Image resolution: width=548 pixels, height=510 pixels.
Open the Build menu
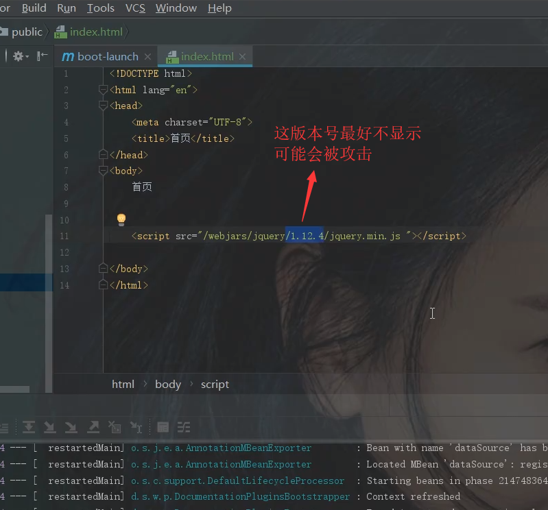(x=34, y=8)
